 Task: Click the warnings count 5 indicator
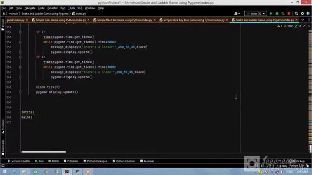pyautogui.click(x=280, y=26)
